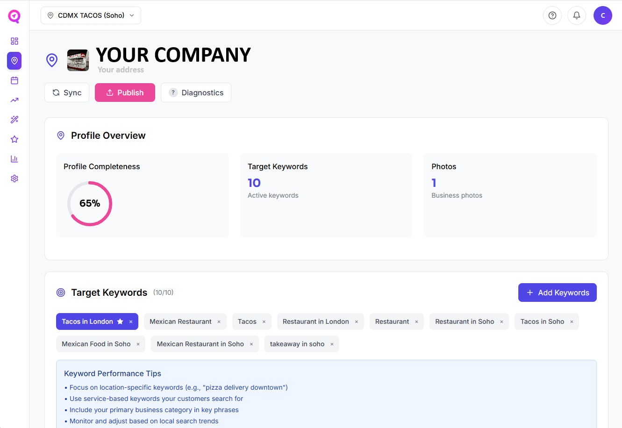
Task: Click Add Keywords in the Target Keywords section
Action: click(x=557, y=292)
